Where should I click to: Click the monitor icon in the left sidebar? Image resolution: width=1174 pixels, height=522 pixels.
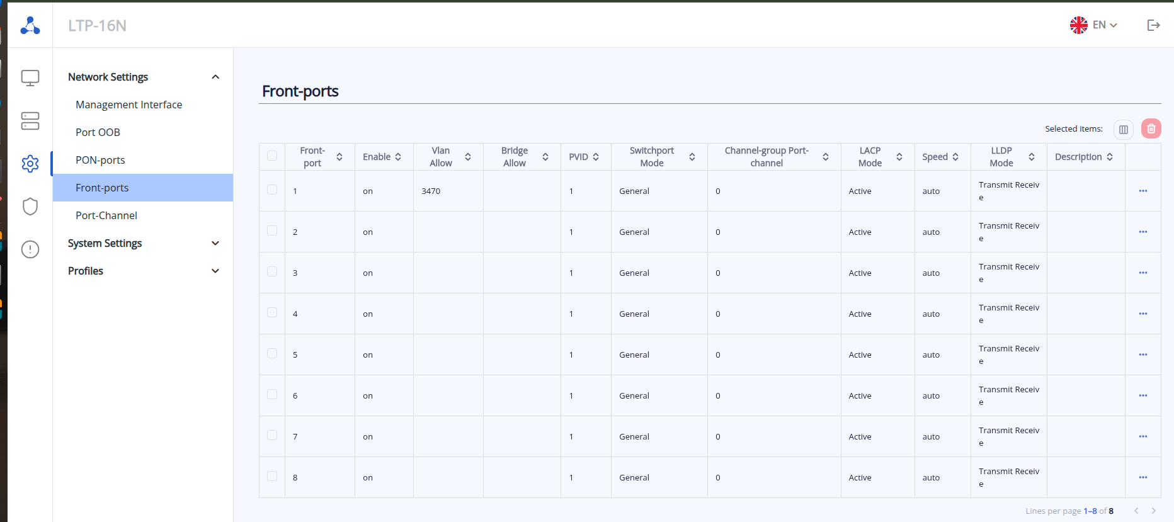(x=30, y=78)
